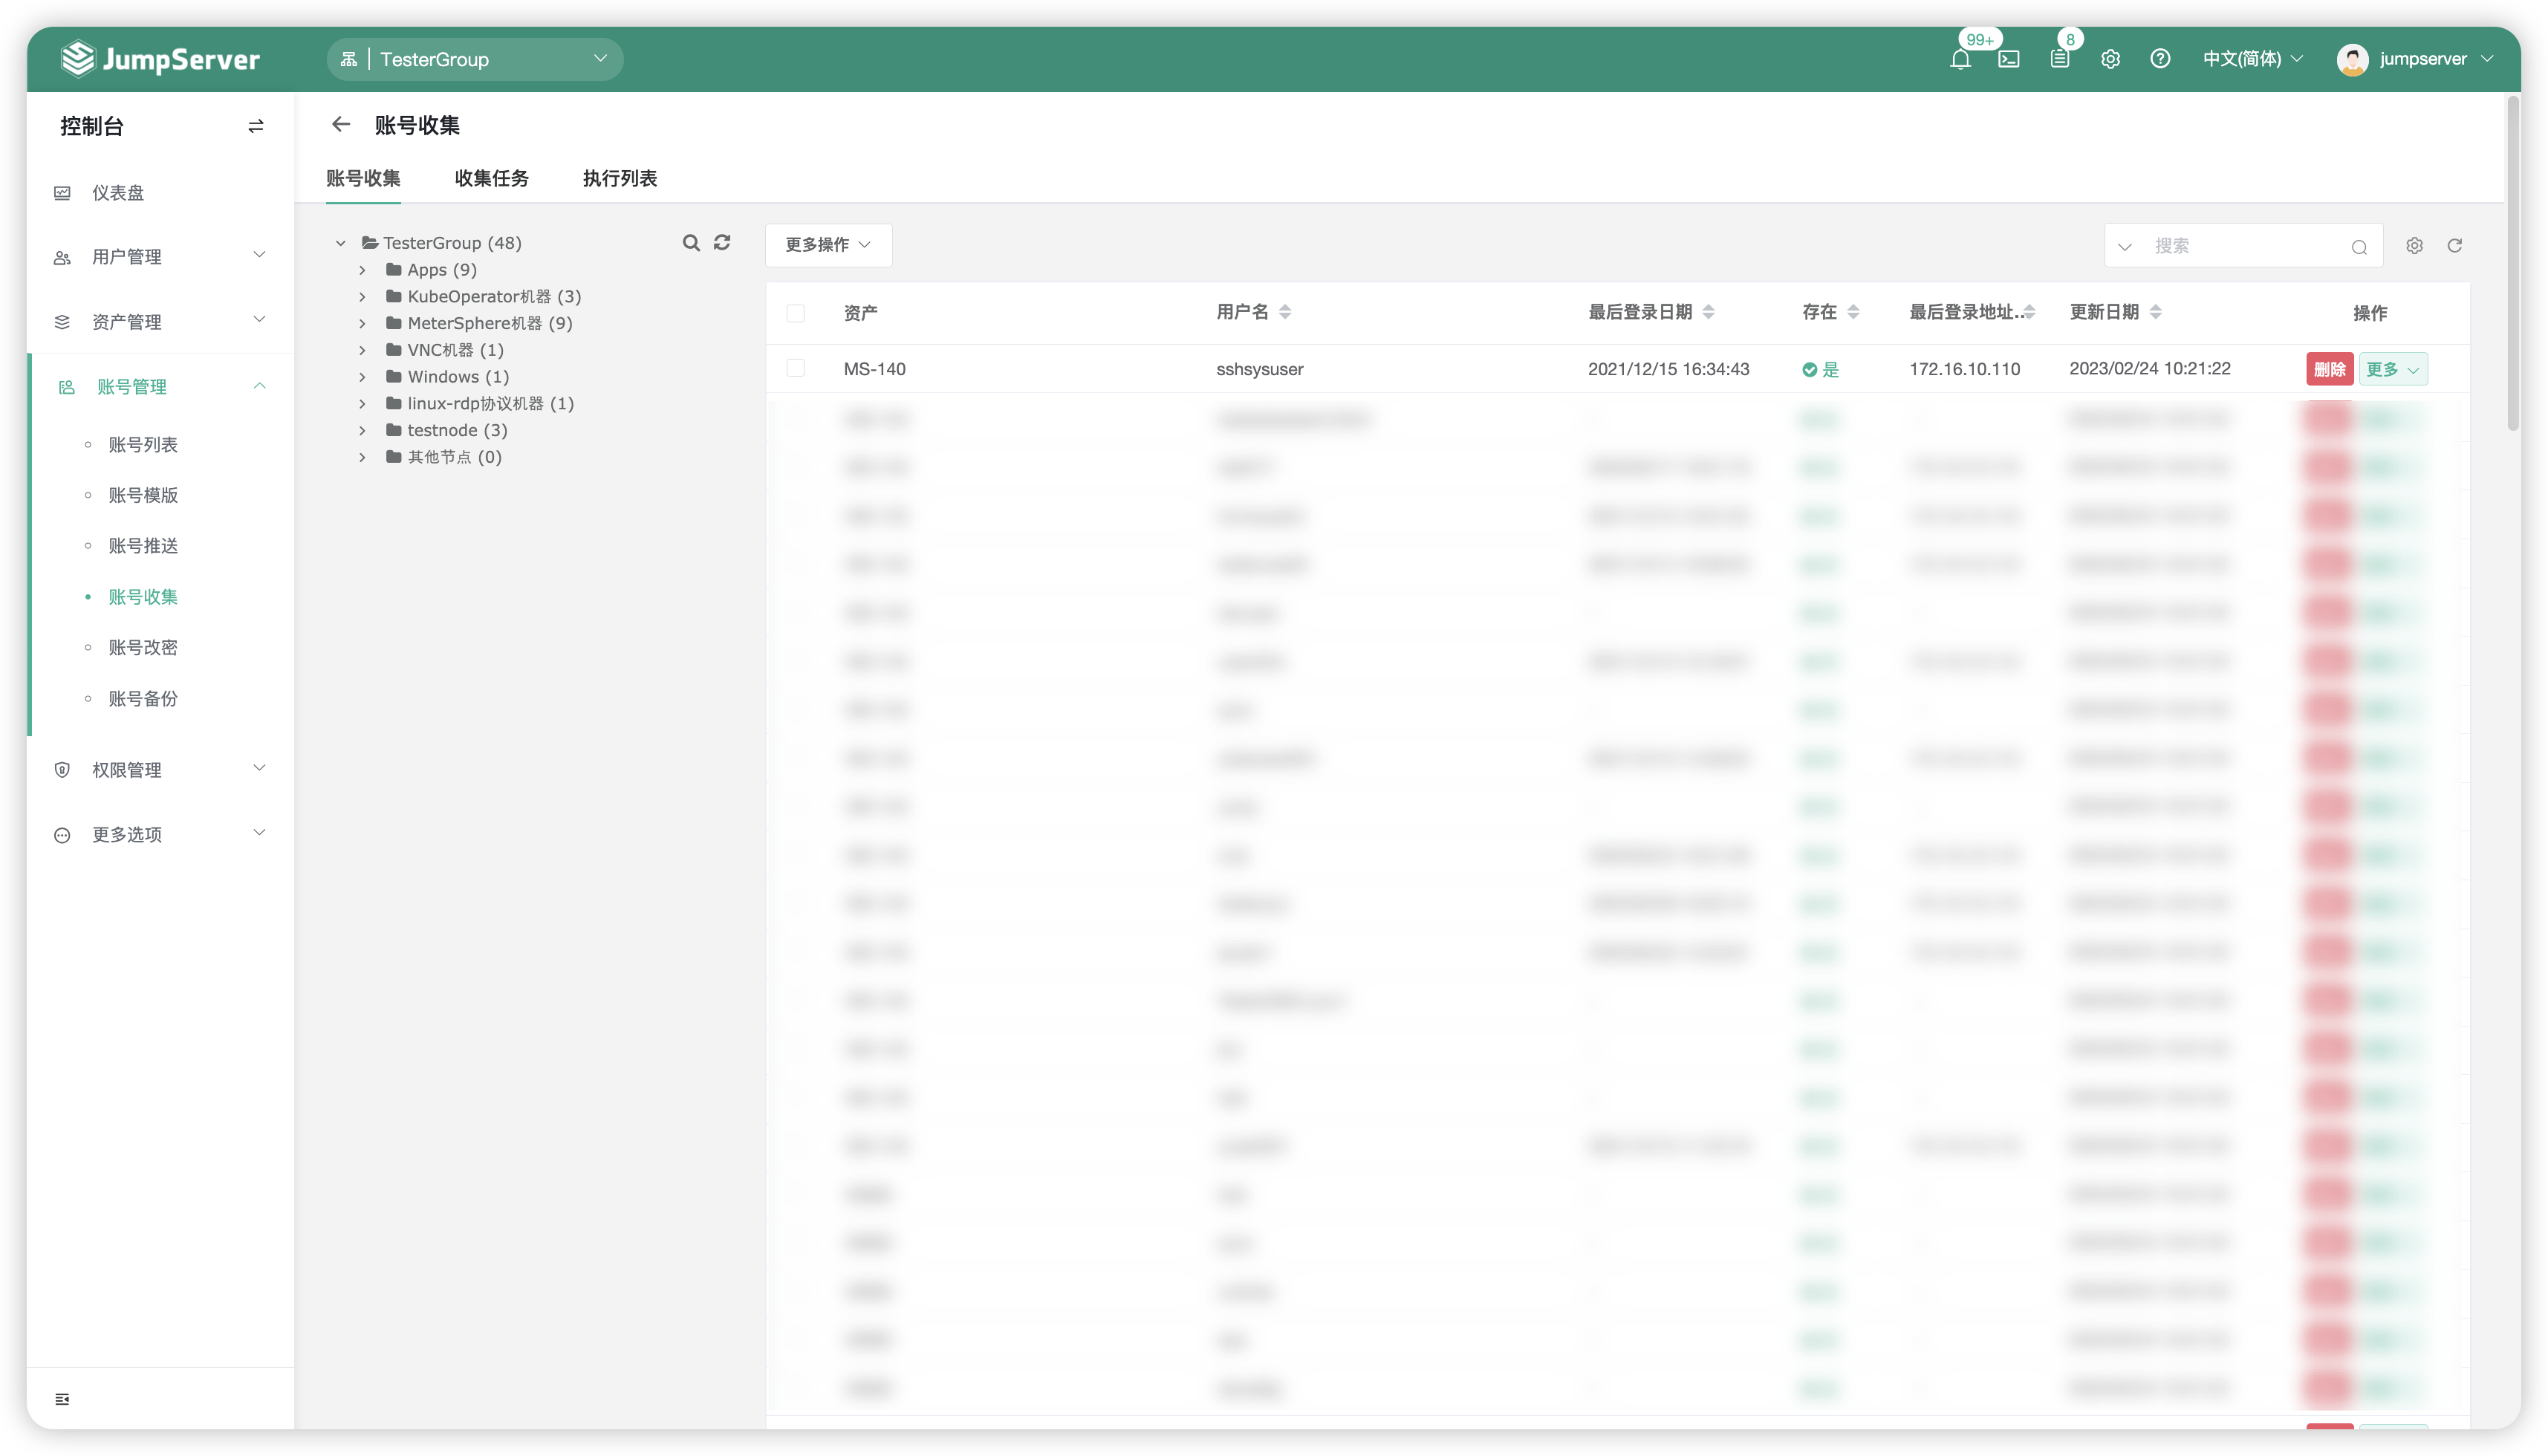Sort by 用户名 column
Image resolution: width=2548 pixels, height=1456 pixels.
(1285, 312)
